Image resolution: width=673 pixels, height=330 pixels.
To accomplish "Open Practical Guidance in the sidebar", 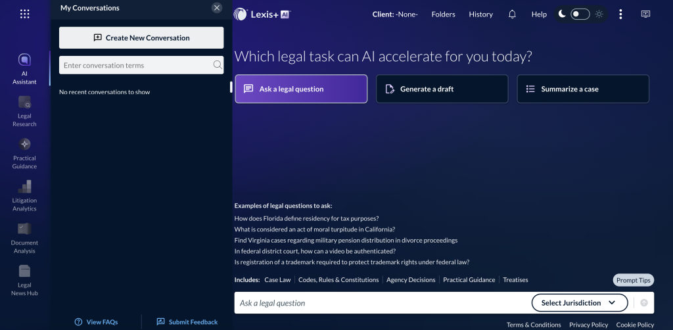I will 24,153.
